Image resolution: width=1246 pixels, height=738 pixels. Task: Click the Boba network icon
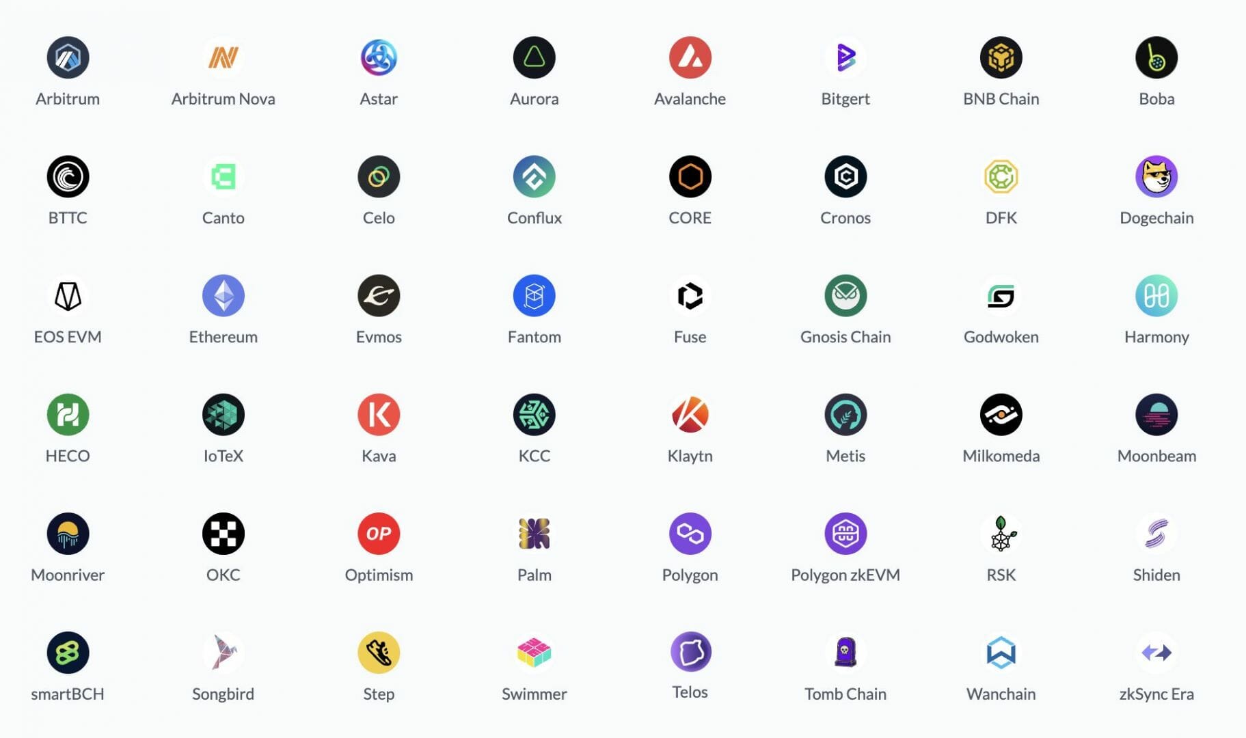coord(1156,57)
